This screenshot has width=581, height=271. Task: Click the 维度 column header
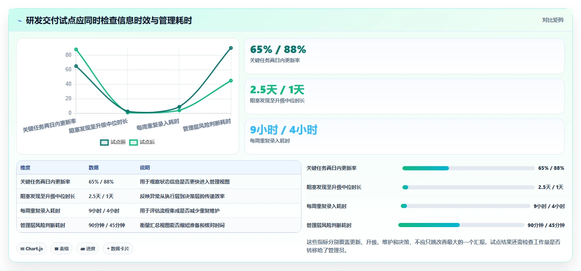(x=25, y=168)
